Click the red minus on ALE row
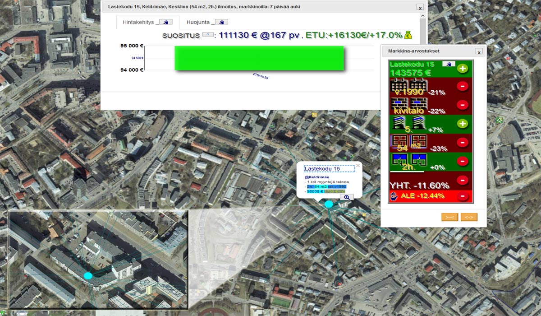Image resolution: width=541 pixels, height=316 pixels. tap(463, 196)
